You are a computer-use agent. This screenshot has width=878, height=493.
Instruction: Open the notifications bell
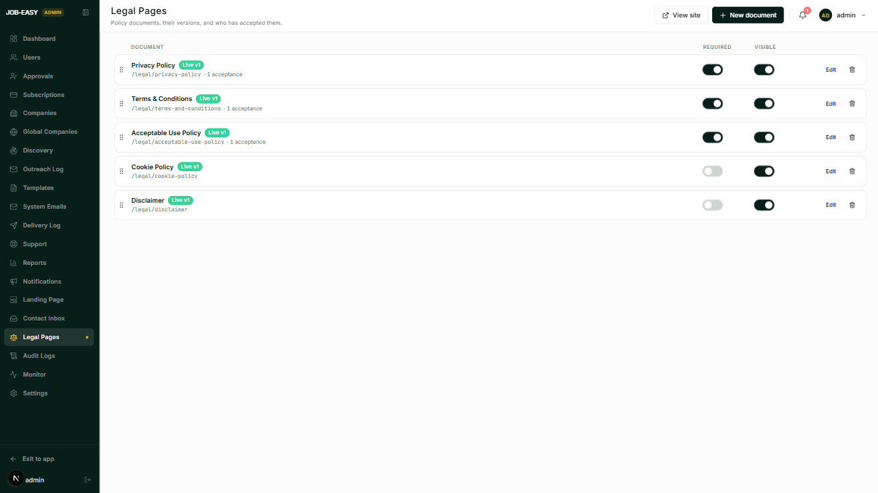[x=803, y=15]
